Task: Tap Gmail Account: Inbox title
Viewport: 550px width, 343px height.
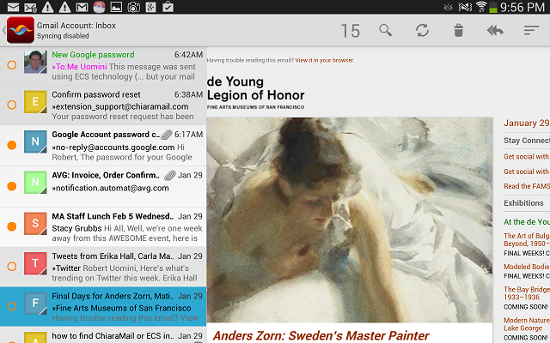Action: pos(76,26)
